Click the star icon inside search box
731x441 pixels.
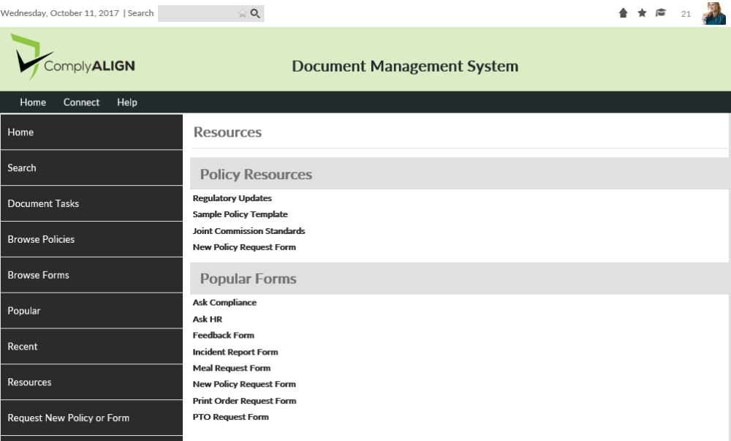tap(242, 13)
